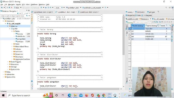Open the Data subtab of barang

tap(138, 15)
